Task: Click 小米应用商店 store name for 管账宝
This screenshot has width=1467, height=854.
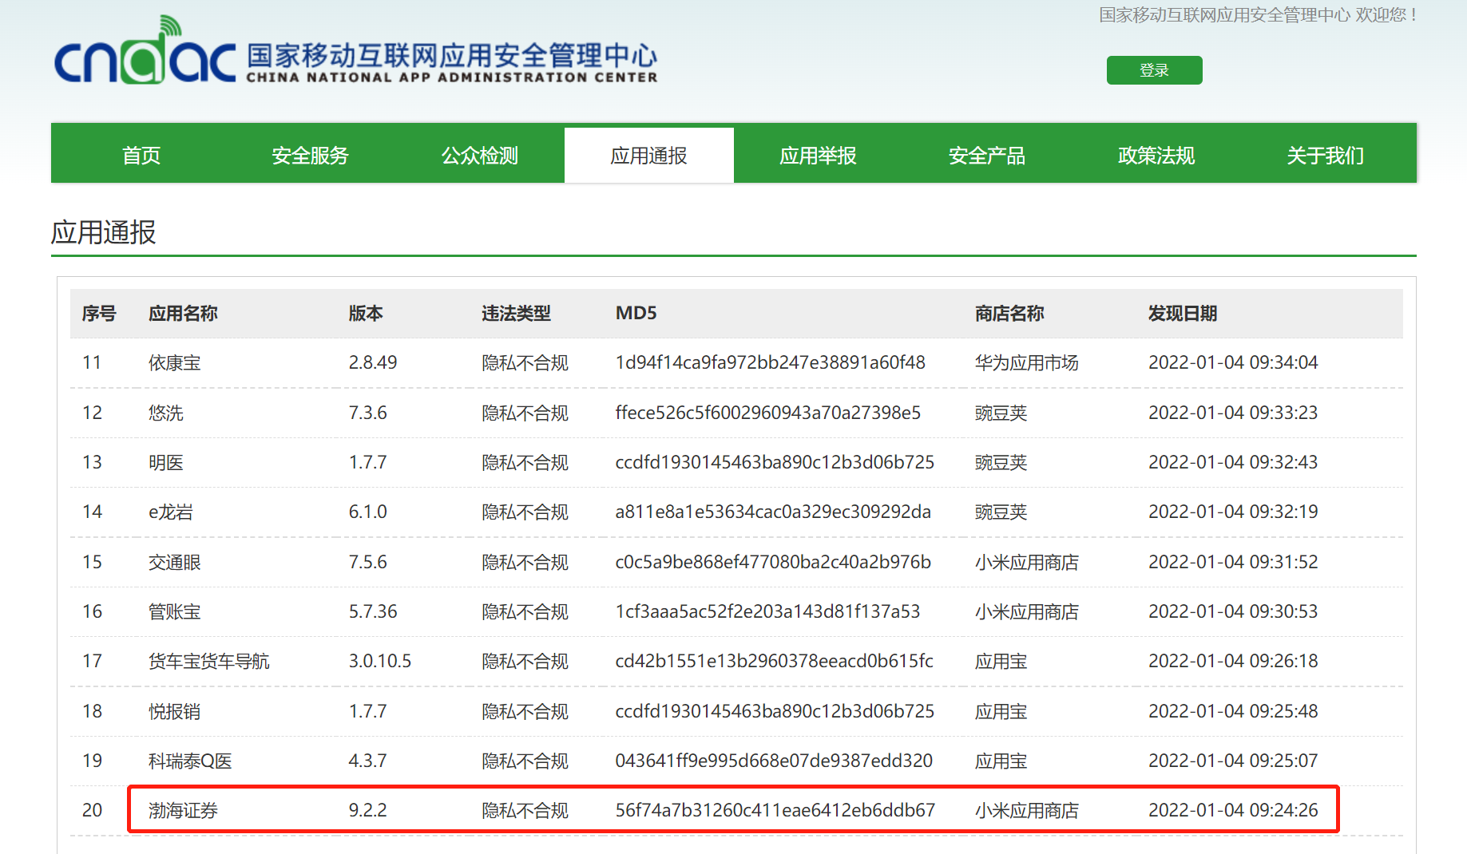Action: click(x=1025, y=611)
